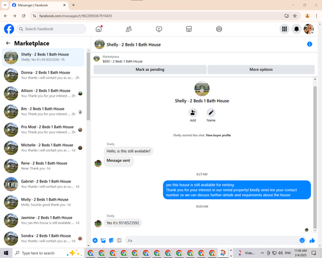This screenshot has width=322, height=258.
Task: Click the 'Hello, is this still available?' message
Action: [x=129, y=151]
